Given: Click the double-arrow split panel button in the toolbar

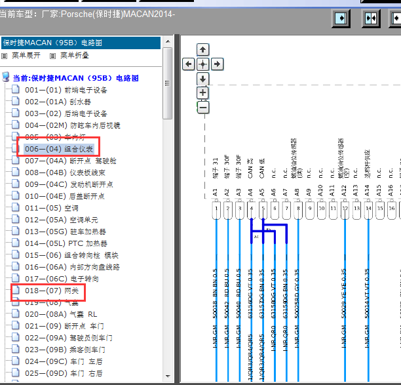Looking at the screenshot, I should 371,18.
